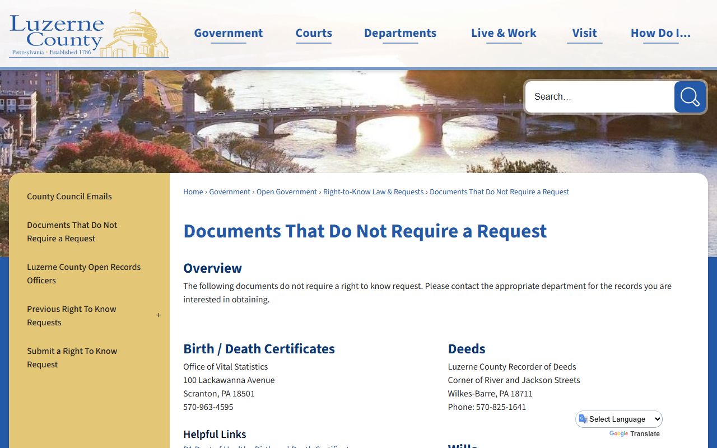Click the Government breadcrumb link

point(230,192)
